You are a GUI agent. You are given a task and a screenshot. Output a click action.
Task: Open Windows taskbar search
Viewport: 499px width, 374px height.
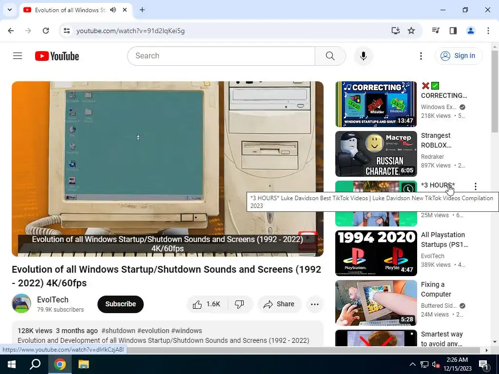tap(35, 364)
